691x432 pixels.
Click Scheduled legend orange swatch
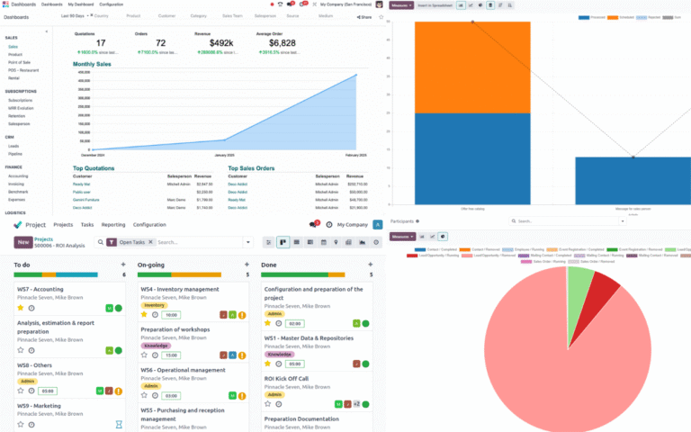[x=613, y=18]
